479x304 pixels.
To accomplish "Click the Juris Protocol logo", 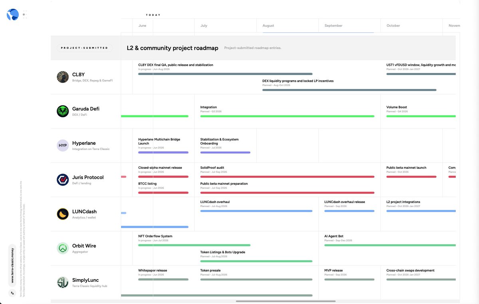I will tap(63, 180).
